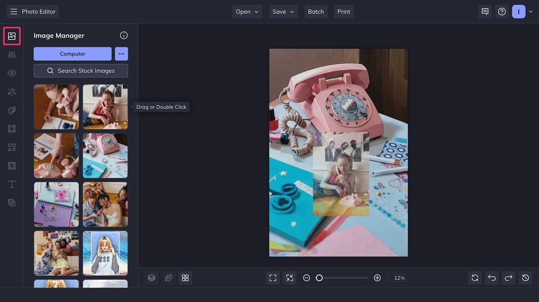Click the redo arrow icon

tap(509, 277)
